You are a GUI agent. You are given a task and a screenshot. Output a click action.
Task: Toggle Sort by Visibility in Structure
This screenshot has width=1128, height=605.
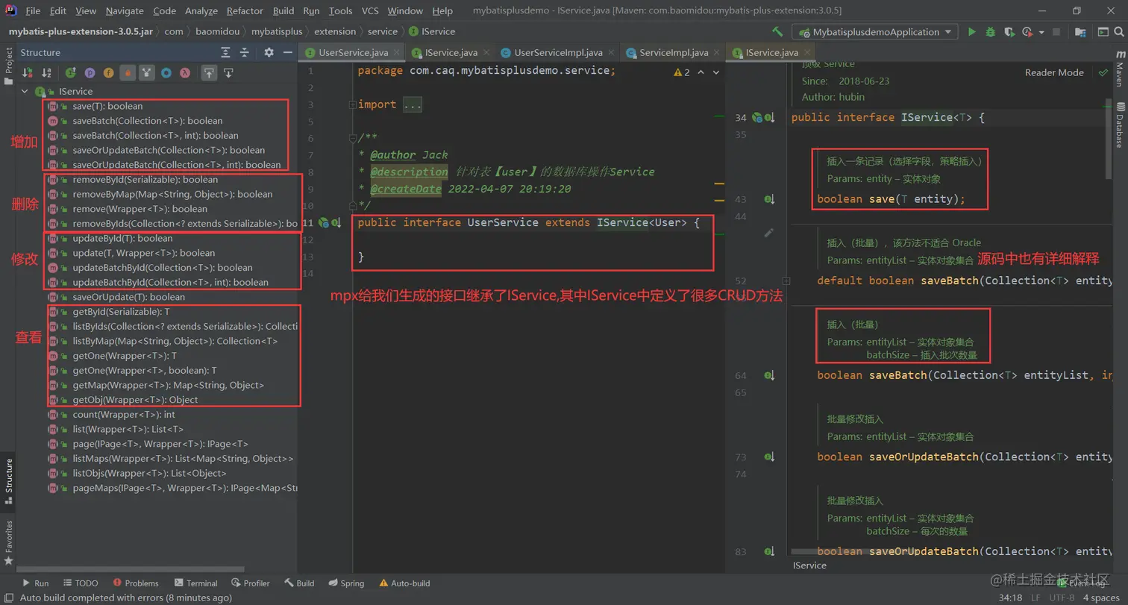(x=28, y=72)
